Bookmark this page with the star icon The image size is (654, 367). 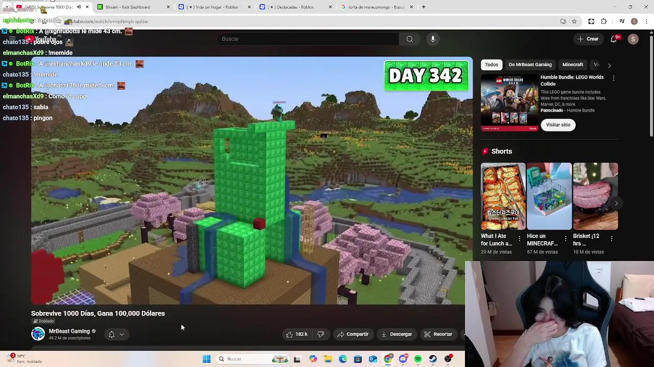[x=574, y=21]
